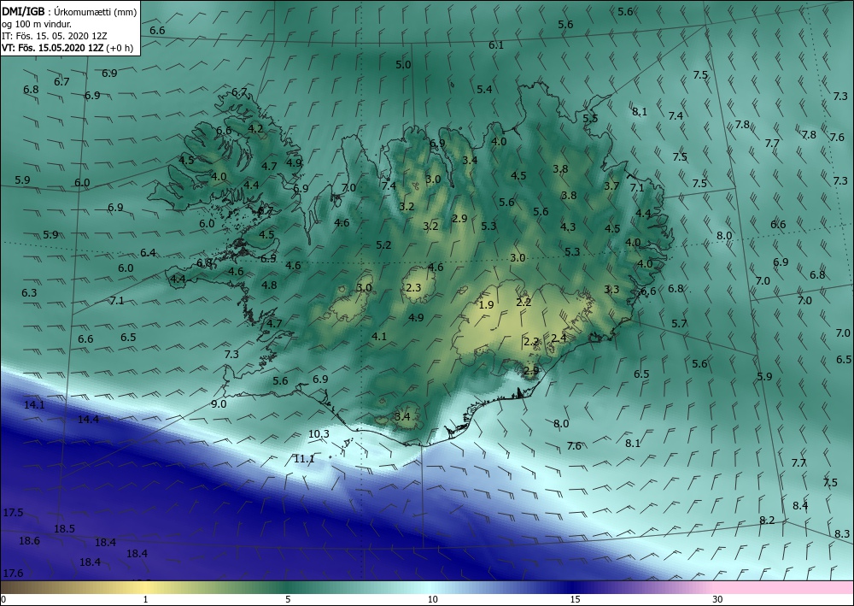Viewport: 854px width, 606px height.
Task: Click the map value '17.5'
Action: click(x=13, y=512)
